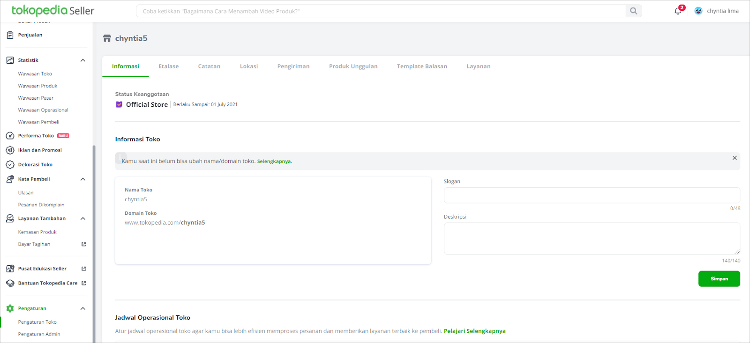
Task: Open Wawasan Produk in the sidebar
Action: pos(38,86)
